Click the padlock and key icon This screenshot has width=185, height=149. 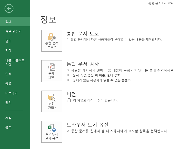click(52, 37)
